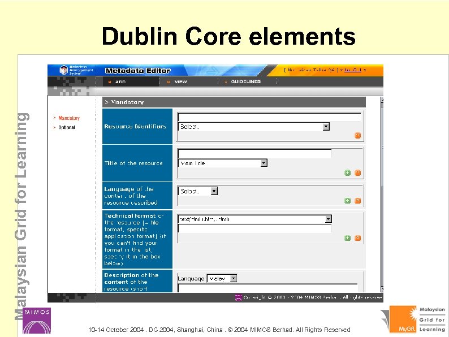Image resolution: width=449 pixels, height=337 pixels.
Task: Click the MIMOS logo on the slide
Action: [x=37, y=321]
